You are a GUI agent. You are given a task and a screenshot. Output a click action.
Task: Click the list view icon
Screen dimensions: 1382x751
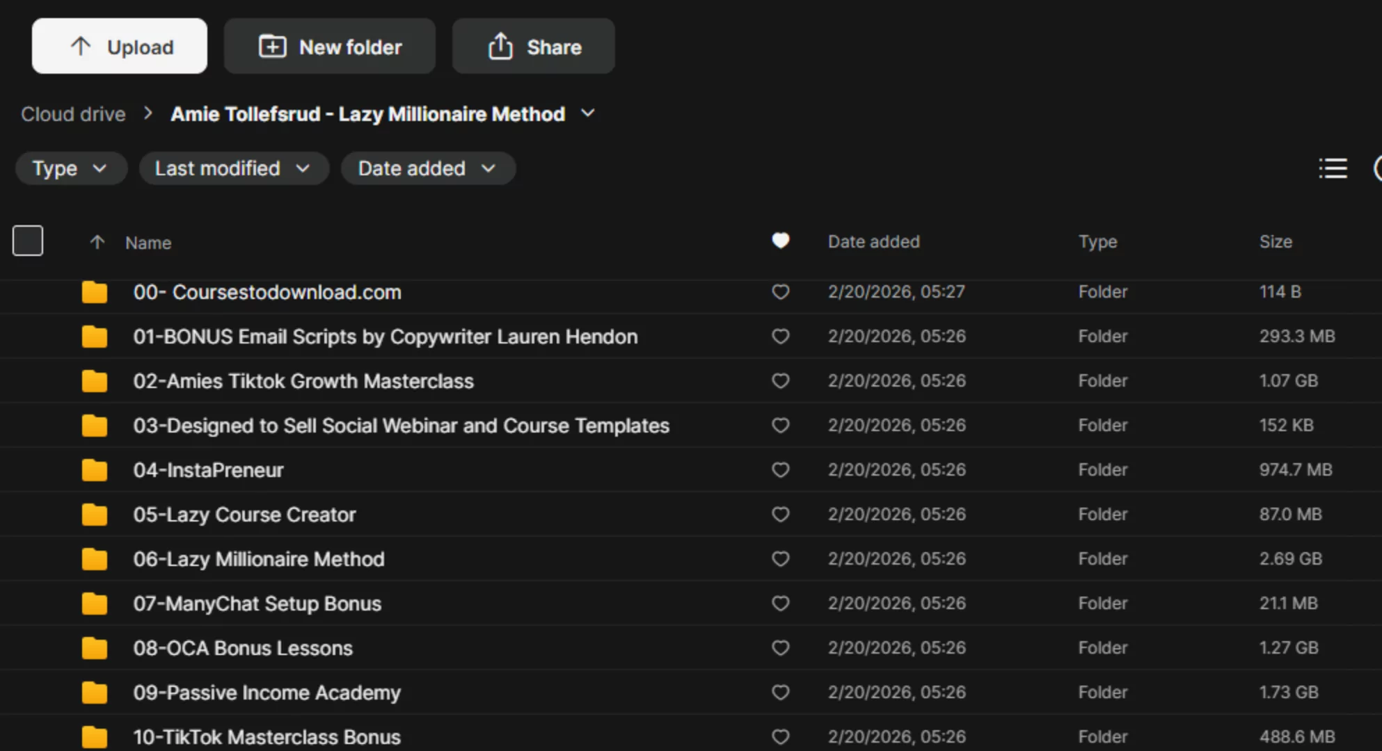(x=1333, y=168)
